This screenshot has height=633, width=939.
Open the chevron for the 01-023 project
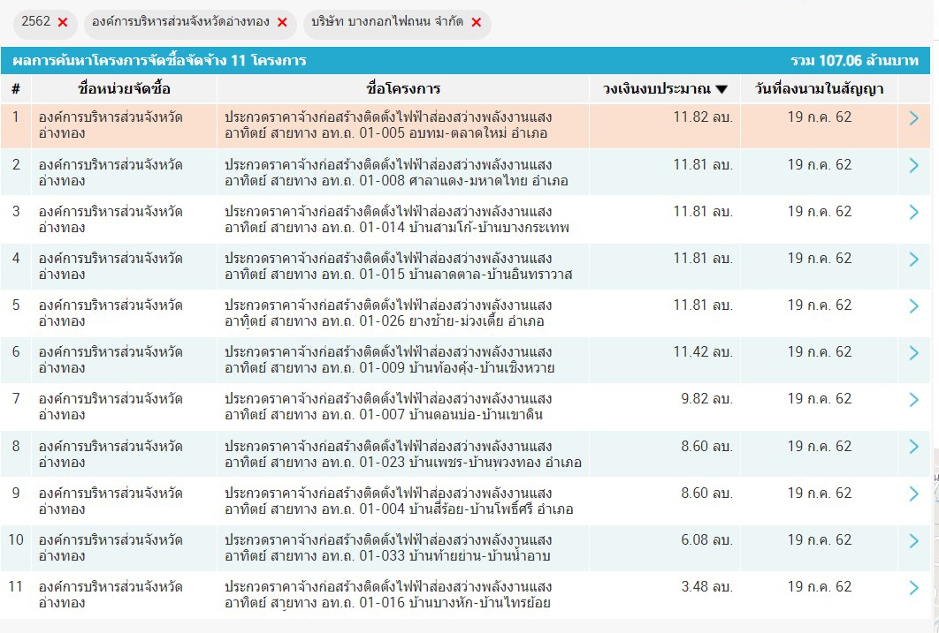point(913,447)
